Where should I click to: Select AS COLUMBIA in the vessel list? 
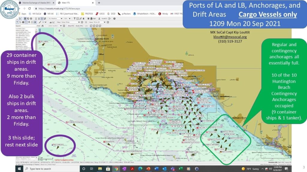click(23, 39)
